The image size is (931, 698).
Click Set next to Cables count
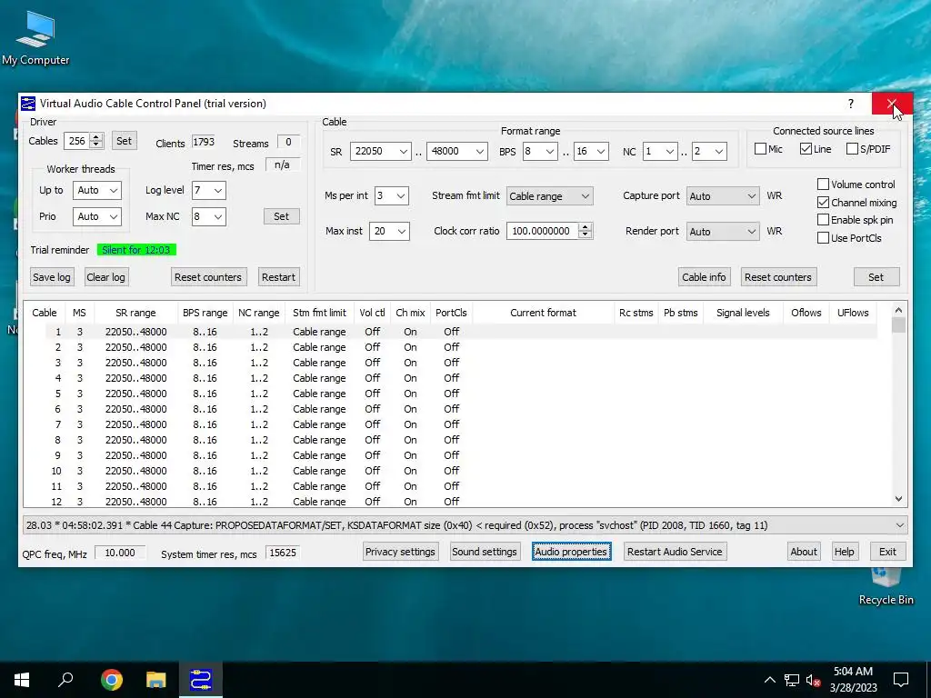(124, 141)
